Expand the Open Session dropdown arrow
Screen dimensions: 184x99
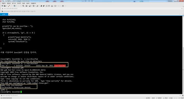click(6, 6)
